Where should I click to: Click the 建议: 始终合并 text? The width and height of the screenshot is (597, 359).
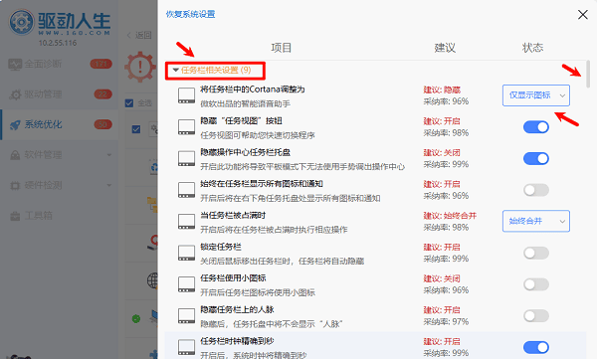point(450,216)
